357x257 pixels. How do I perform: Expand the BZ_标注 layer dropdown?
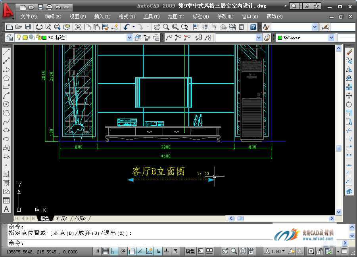tap(129, 38)
